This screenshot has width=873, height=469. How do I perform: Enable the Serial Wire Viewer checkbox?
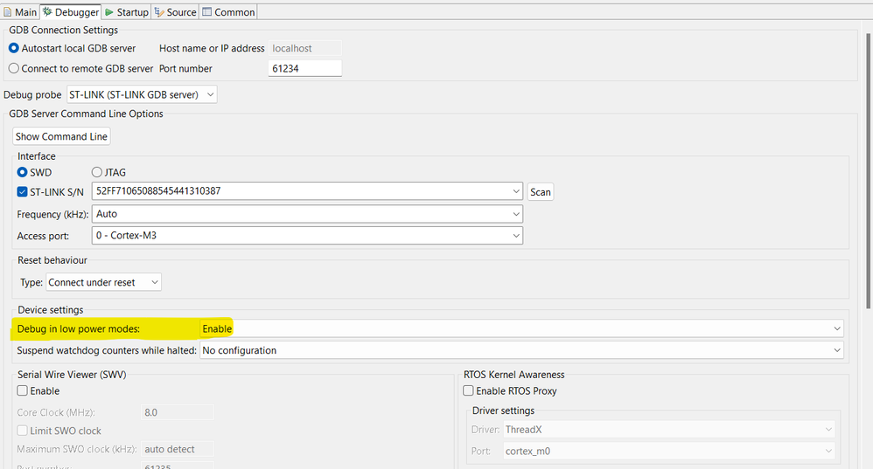click(23, 391)
